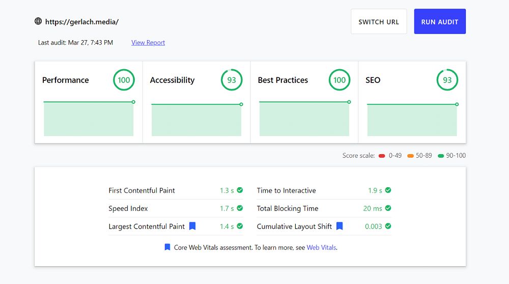509x284 pixels.
Task: Open the View Report link
Action: pos(148,43)
